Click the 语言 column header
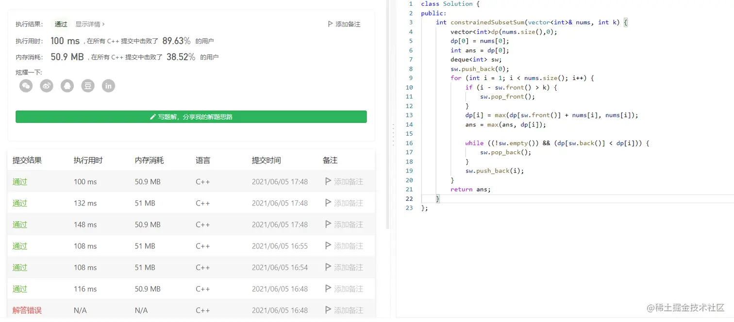 [x=203, y=160]
